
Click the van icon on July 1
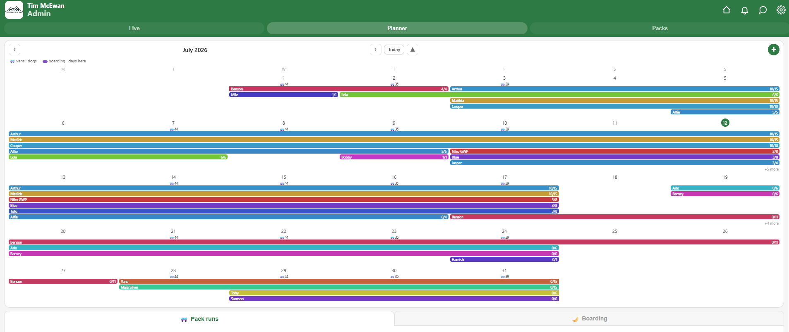282,84
